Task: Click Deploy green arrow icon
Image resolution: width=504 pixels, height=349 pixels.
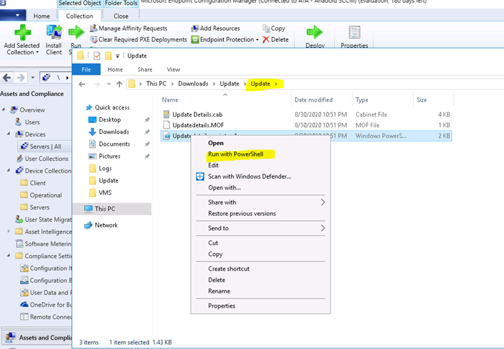Action: [315, 32]
